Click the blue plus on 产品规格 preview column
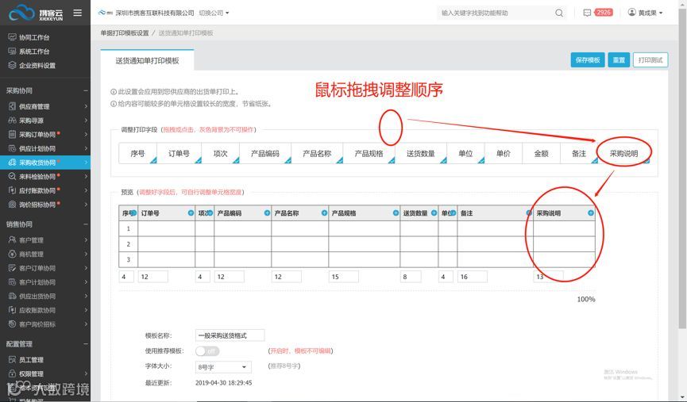Viewport: 687px width, 402px height. [396, 212]
